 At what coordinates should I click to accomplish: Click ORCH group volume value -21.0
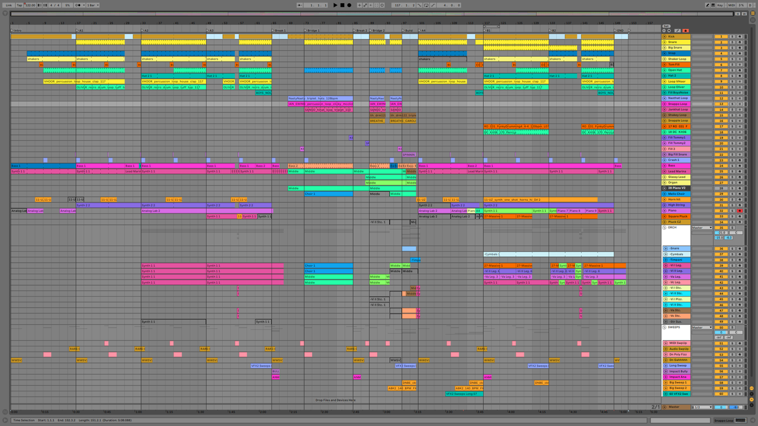(721, 232)
